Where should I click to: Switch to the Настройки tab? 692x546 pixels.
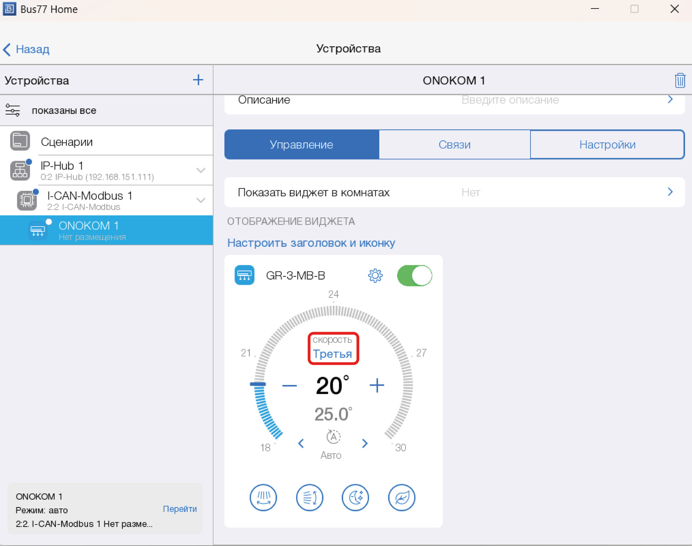point(607,145)
